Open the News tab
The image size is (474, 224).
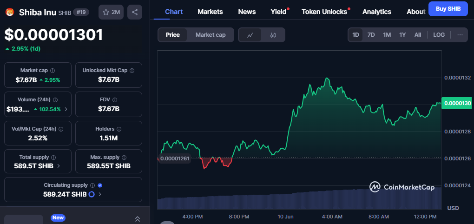point(247,12)
